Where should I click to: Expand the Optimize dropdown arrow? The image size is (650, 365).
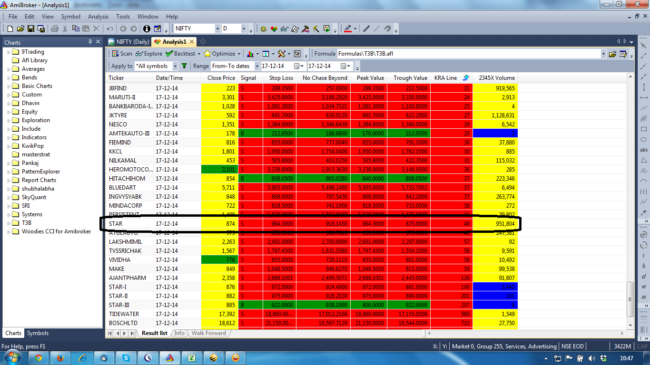coord(239,54)
